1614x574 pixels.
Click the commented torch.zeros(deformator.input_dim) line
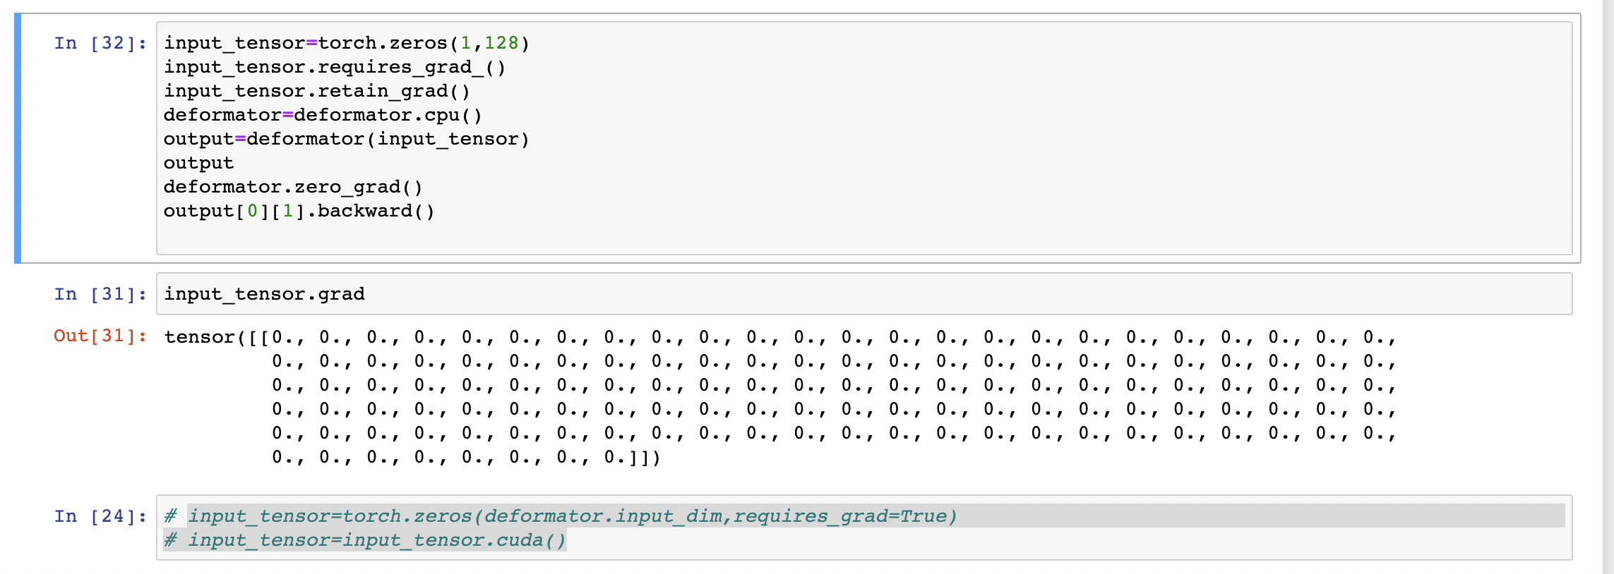click(x=561, y=517)
